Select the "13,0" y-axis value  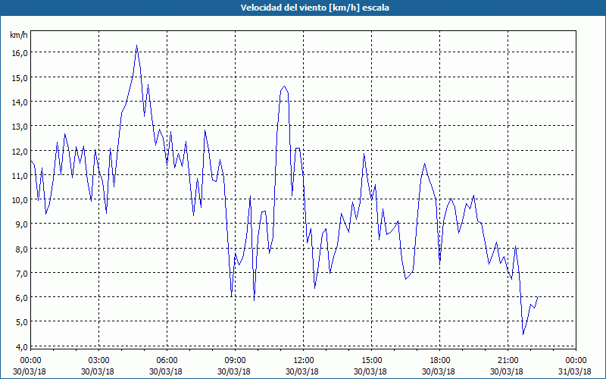click(20, 127)
